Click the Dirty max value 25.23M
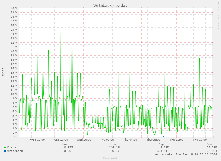This screenshot has height=161, width=221. point(212,148)
